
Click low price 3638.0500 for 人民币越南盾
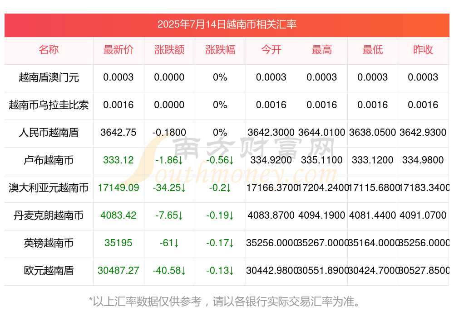tap(372, 132)
